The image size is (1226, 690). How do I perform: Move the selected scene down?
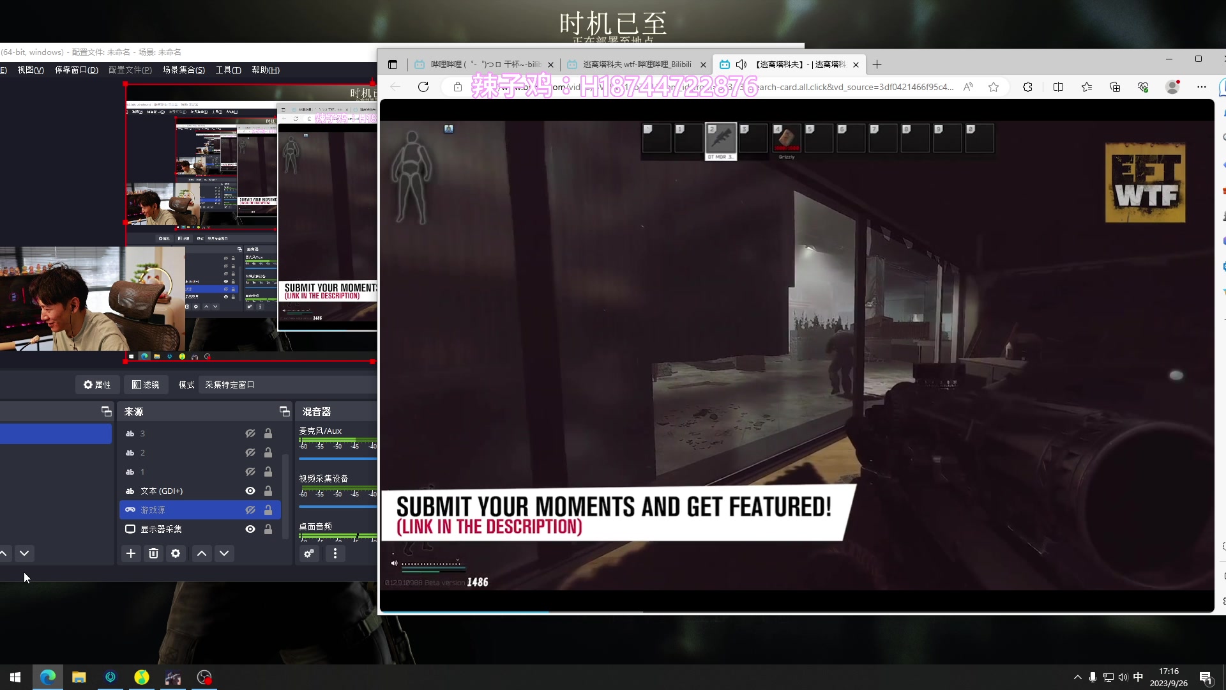24,553
